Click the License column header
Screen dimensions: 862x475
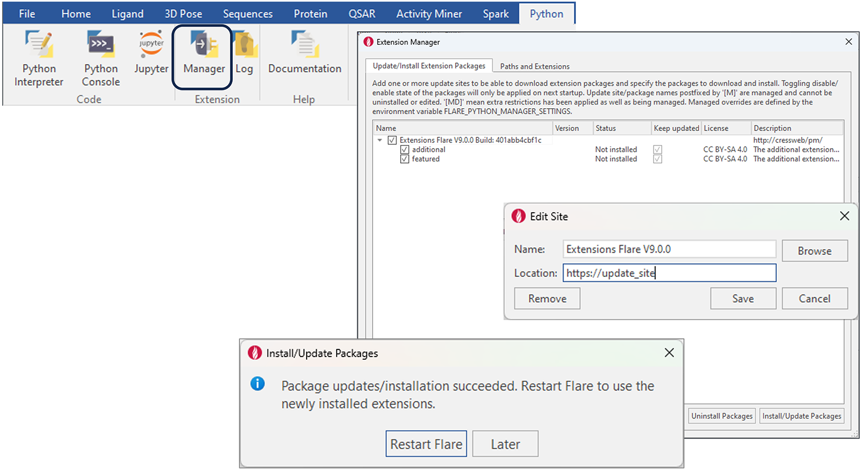(x=726, y=128)
